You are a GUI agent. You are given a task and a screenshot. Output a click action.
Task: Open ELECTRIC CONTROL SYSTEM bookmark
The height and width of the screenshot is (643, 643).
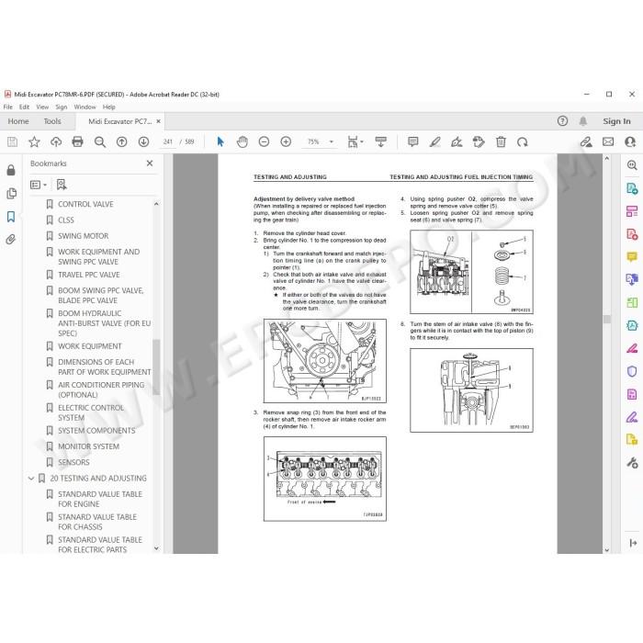91,413
